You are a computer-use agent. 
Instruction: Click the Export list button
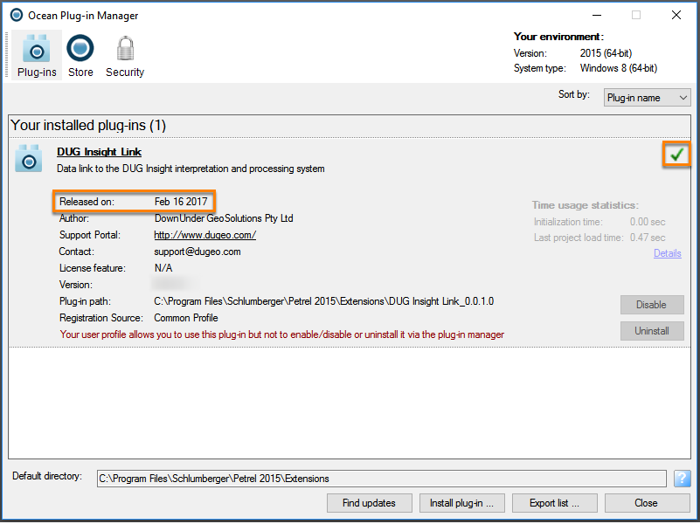[554, 503]
